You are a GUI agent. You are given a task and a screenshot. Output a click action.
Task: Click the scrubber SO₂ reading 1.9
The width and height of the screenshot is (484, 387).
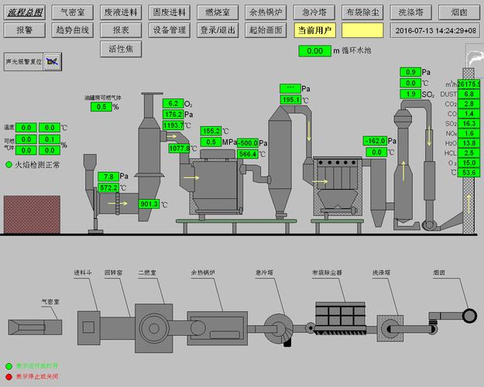[x=410, y=94]
